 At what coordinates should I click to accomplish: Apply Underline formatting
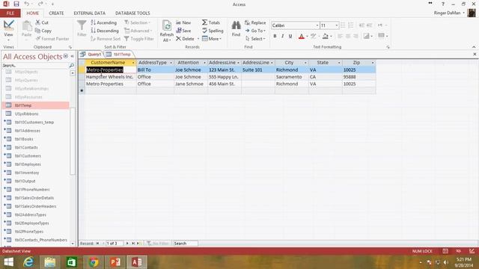coord(290,37)
